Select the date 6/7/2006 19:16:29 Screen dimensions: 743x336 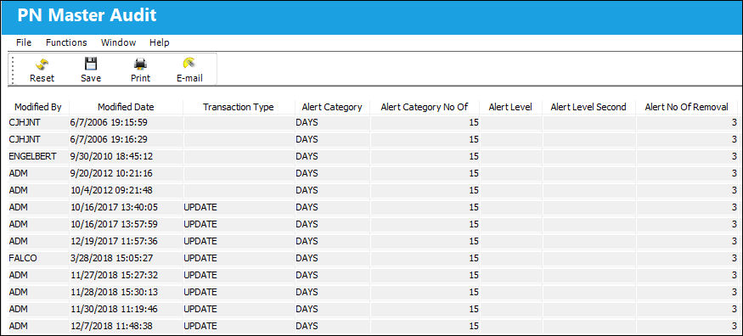pos(109,139)
